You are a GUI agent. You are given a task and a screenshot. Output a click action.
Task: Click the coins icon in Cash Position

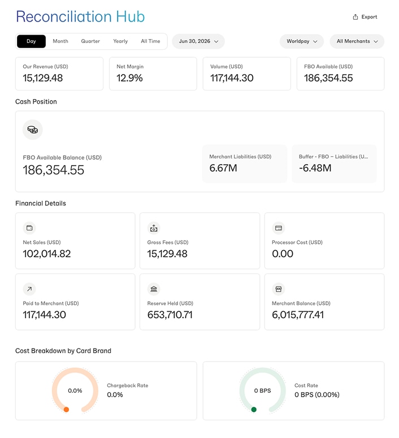coord(33,130)
